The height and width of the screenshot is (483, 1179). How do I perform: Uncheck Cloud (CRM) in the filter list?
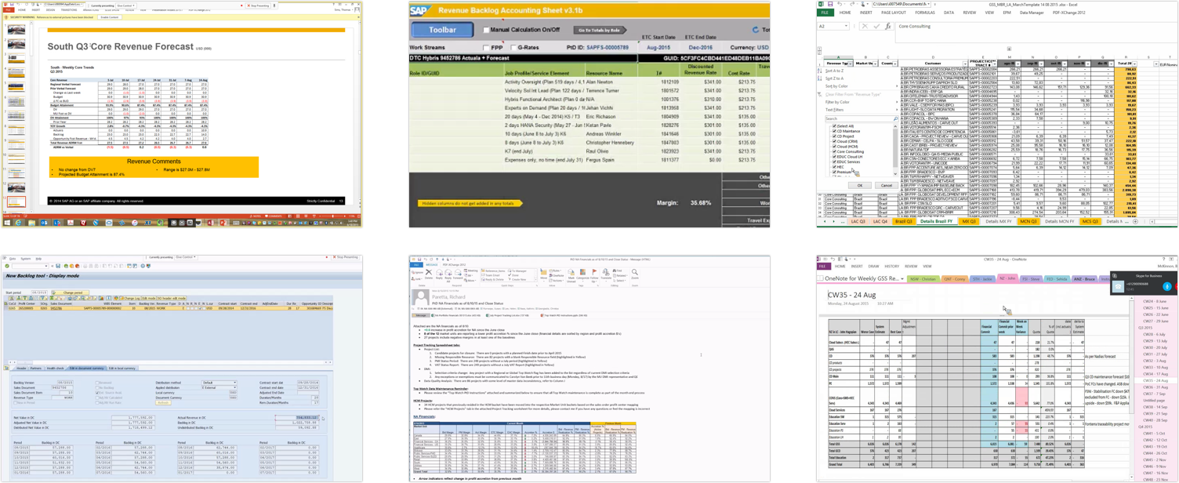pos(833,141)
